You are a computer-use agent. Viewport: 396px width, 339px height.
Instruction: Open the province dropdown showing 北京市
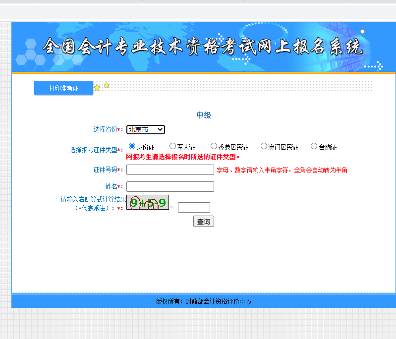click(146, 129)
